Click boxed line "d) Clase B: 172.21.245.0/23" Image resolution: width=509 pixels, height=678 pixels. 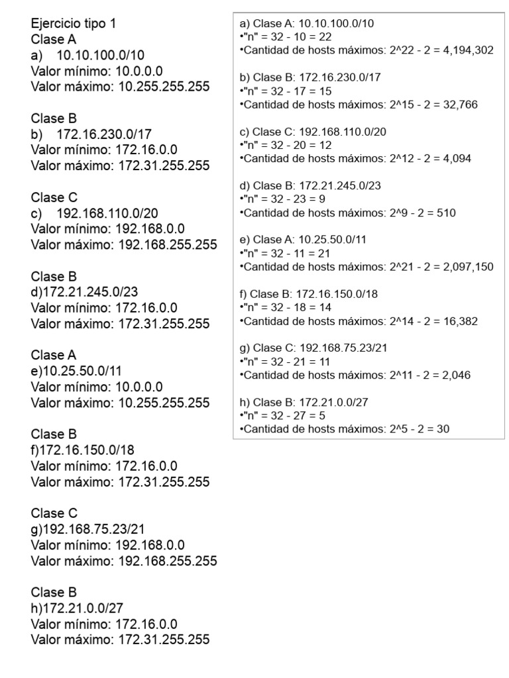pos(310,185)
